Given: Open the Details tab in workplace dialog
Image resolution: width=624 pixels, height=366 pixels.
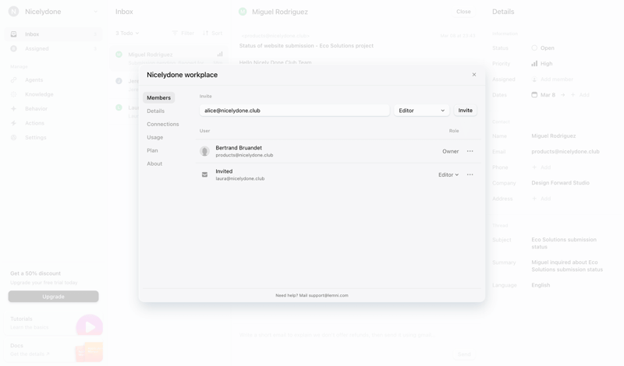Looking at the screenshot, I should pyautogui.click(x=155, y=111).
